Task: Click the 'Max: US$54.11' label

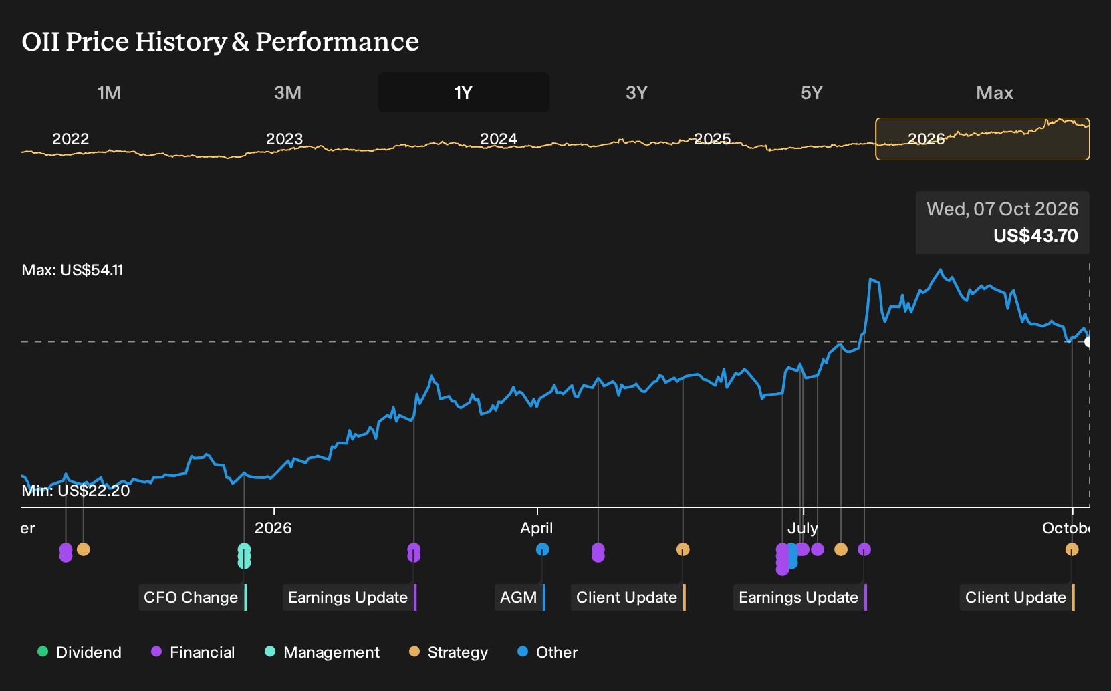Action: pos(73,270)
